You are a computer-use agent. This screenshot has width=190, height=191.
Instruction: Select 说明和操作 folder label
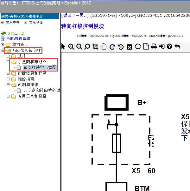click(28, 85)
